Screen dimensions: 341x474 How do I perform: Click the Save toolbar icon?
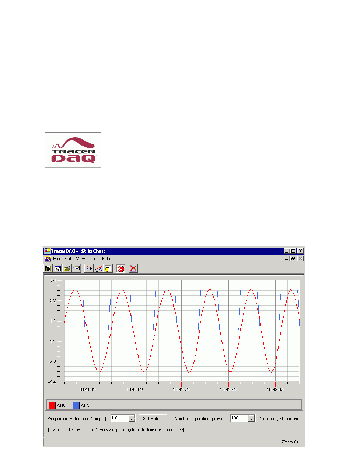coord(48,268)
